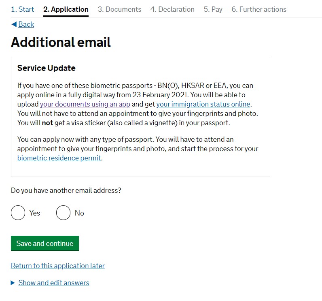This screenshot has height=301, width=322.
Task: Choose the No radio option
Action: [x=63, y=213]
